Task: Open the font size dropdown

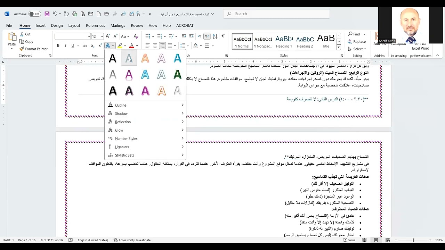Action: 102,36
